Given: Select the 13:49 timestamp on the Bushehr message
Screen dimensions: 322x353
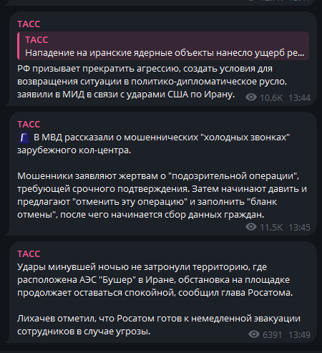Looking at the screenshot, I should point(300,335).
